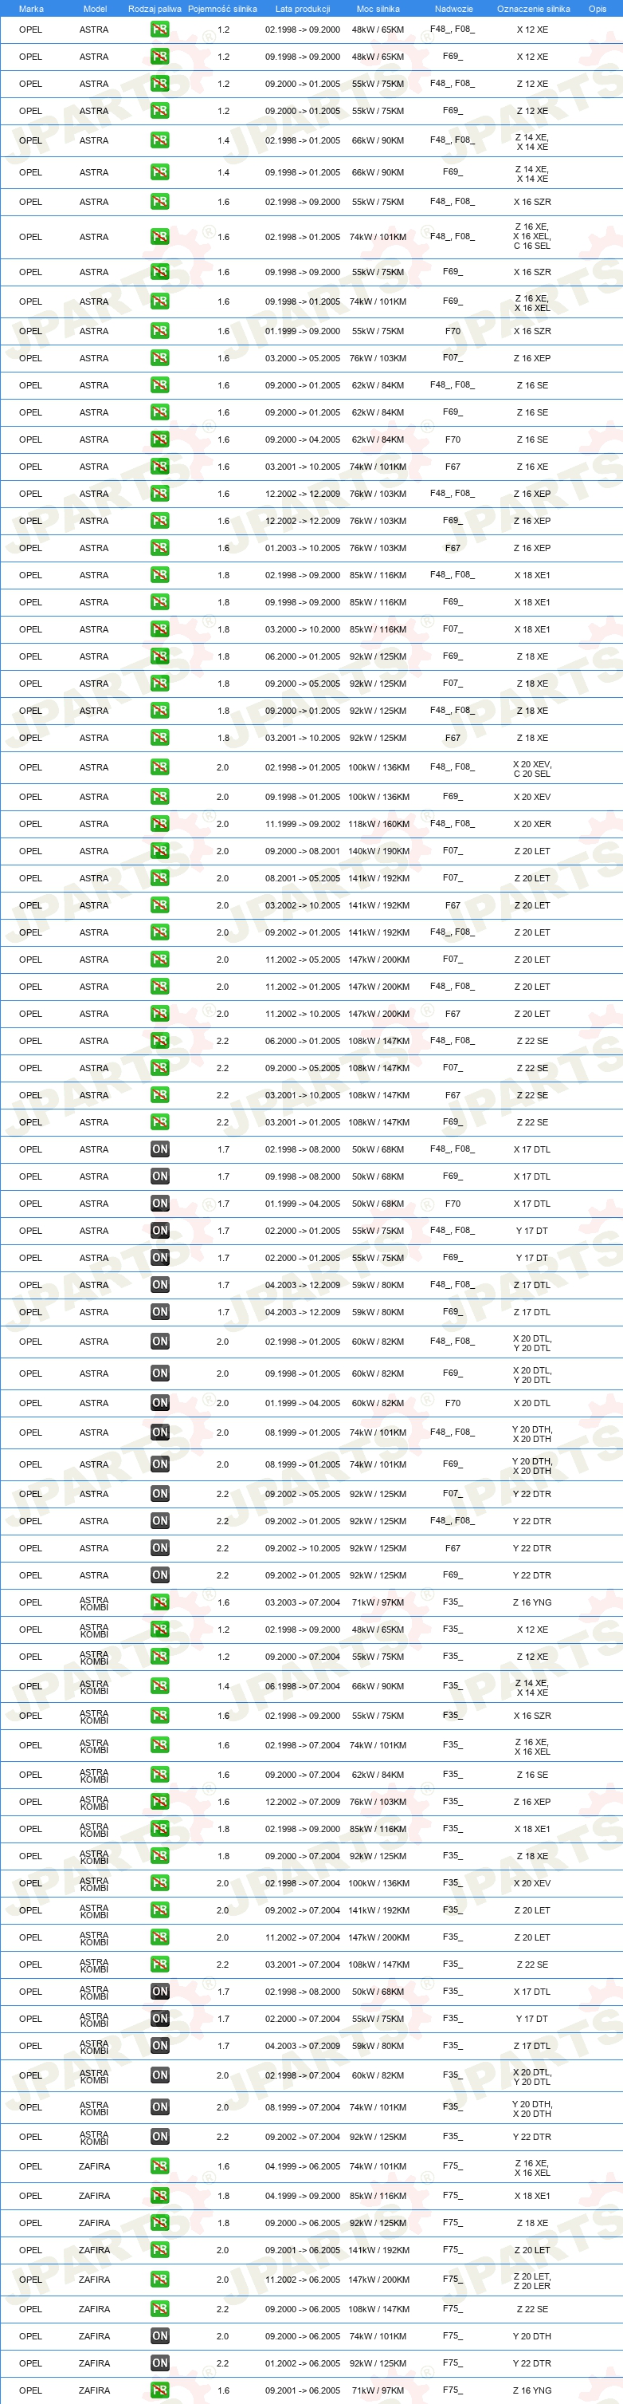Click the 09.2001 -> 06.2005 ZAFIRA Z 16 YNG date cell

pyautogui.click(x=302, y=2390)
